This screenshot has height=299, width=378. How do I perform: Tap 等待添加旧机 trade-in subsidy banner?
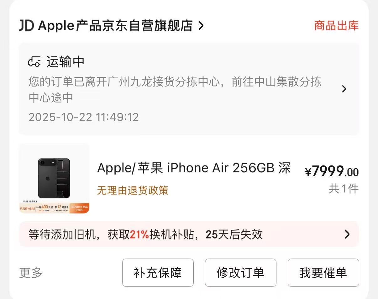click(189, 234)
